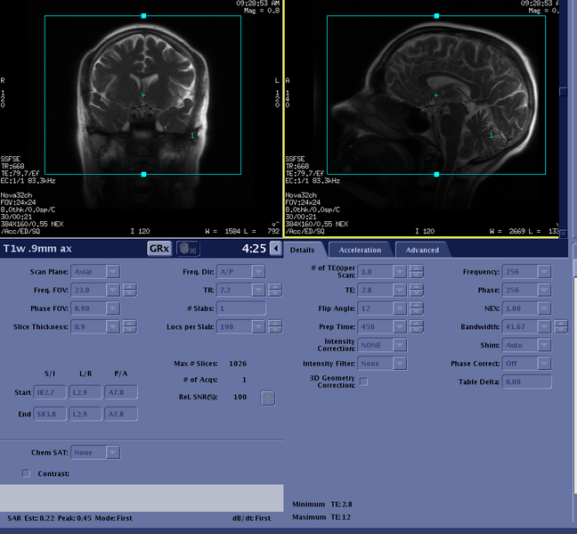The image size is (577, 534).
Task: Expand the Freq. FOV dropdown
Action: (x=113, y=290)
